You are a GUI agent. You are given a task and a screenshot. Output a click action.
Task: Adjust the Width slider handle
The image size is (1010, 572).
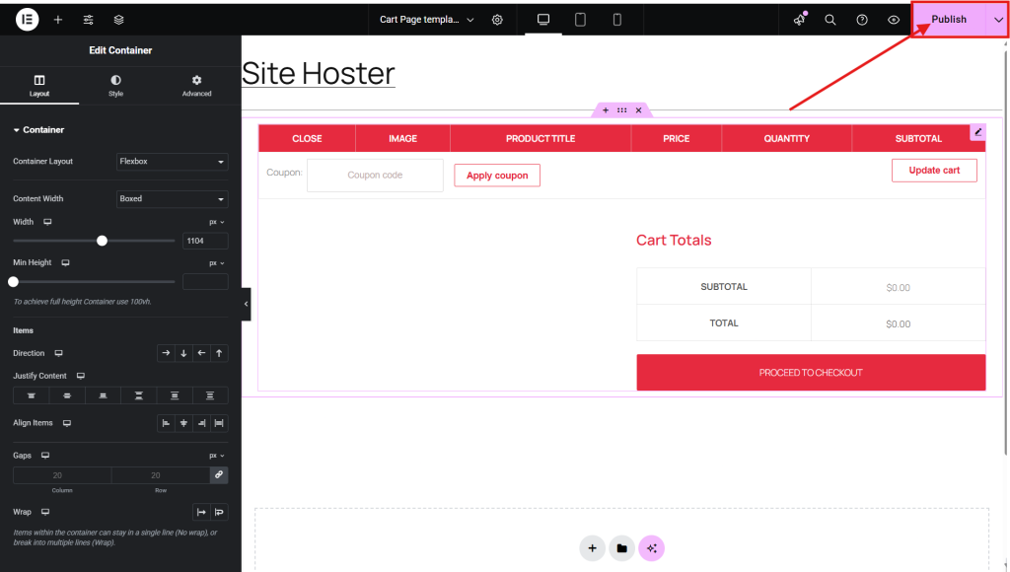coord(102,240)
